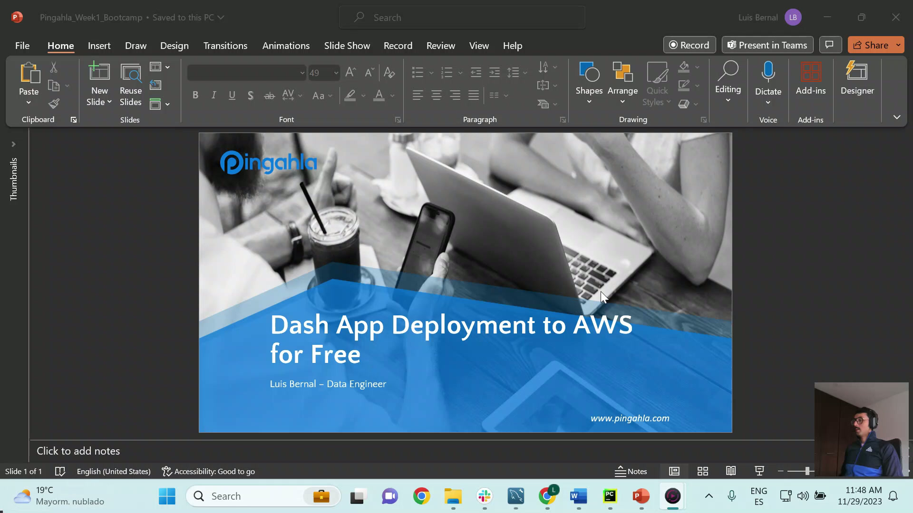Toggle Bold formatting
Screen dimensions: 913x513
195,95
